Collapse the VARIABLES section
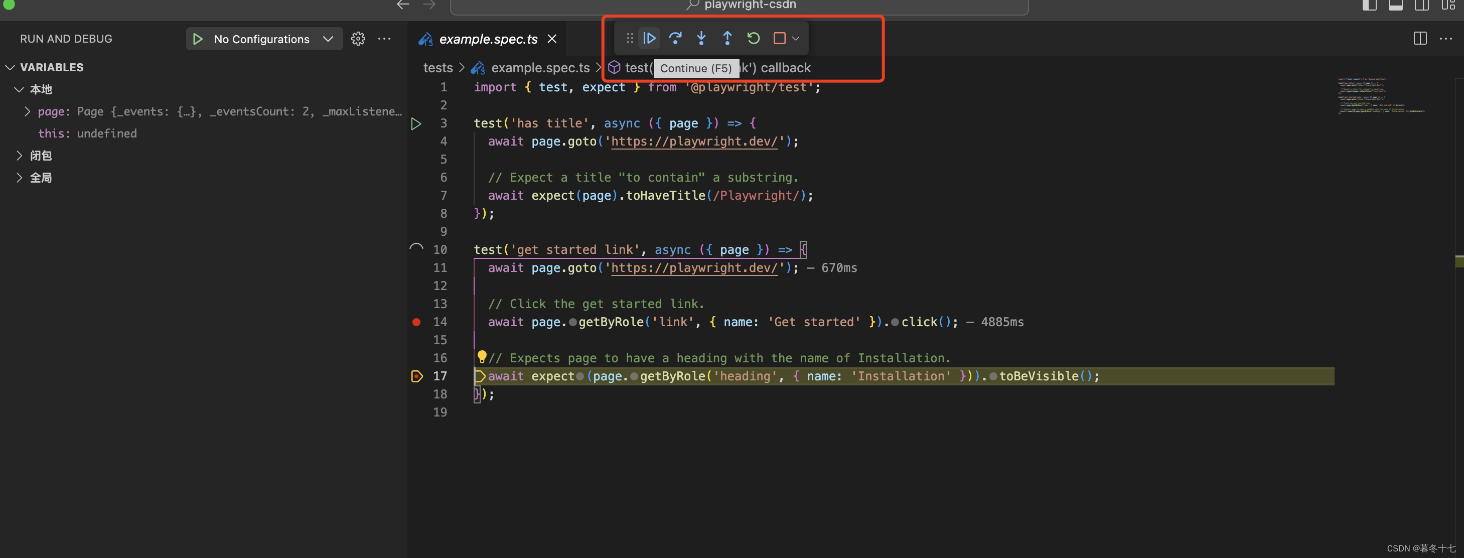1464x558 pixels. click(10, 68)
